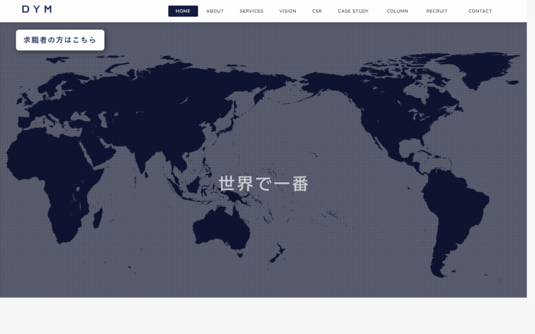Go to the SERVICES menu item
Viewport: 535px width, 334px height.
(x=251, y=11)
